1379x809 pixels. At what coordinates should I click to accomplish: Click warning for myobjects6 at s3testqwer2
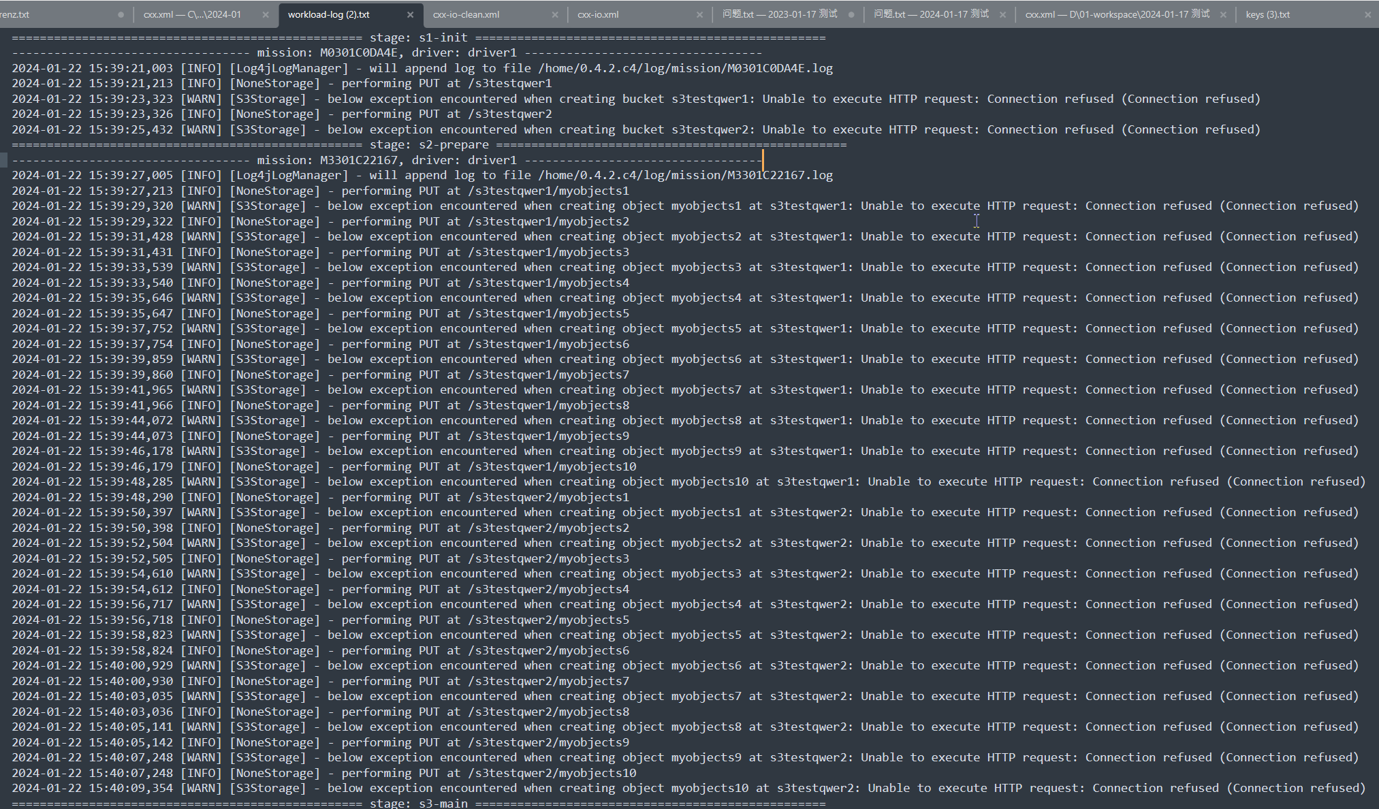(685, 665)
